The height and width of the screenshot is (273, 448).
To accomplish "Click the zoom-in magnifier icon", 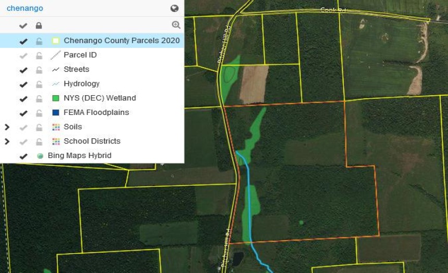I will pos(176,25).
